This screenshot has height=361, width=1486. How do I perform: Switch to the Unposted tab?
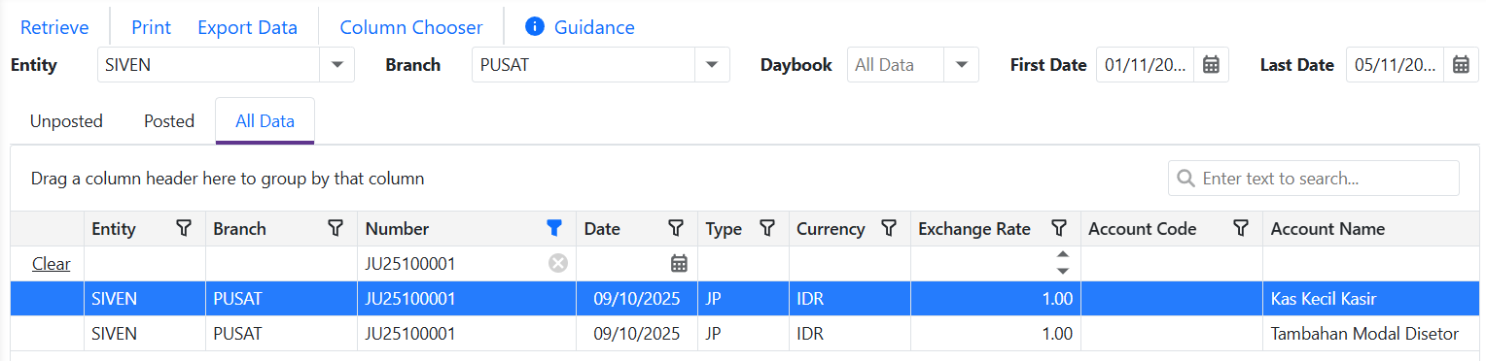(x=66, y=121)
